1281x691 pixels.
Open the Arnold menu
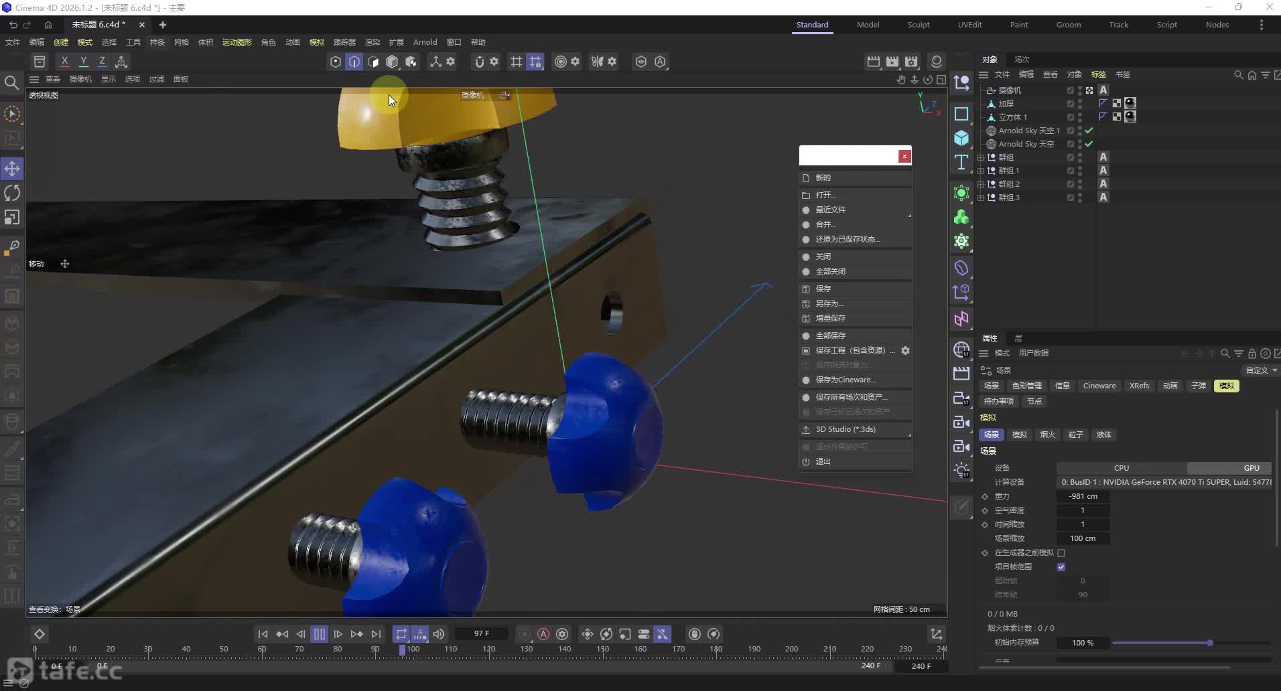click(425, 42)
